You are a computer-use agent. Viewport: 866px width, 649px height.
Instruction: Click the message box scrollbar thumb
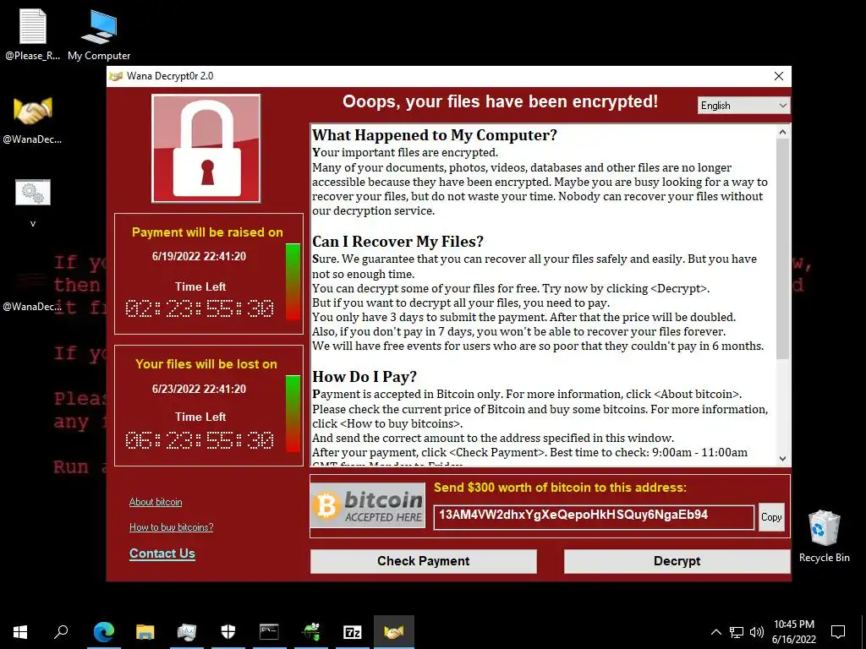pyautogui.click(x=782, y=248)
